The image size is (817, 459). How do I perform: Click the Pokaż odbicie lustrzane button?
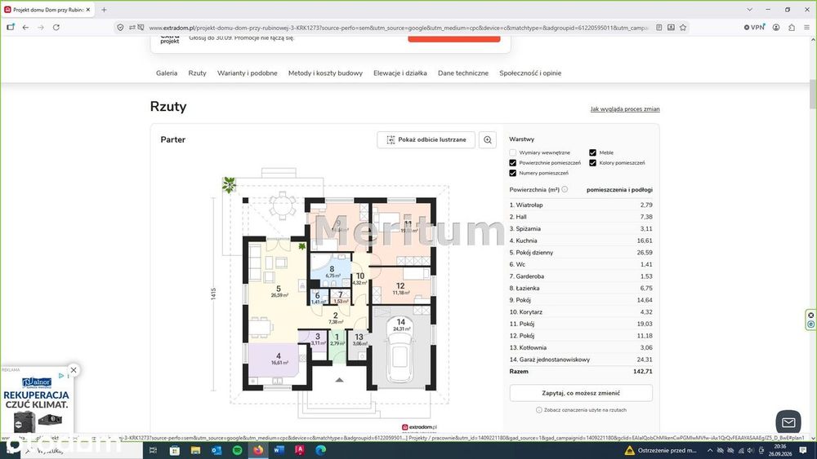click(x=426, y=140)
